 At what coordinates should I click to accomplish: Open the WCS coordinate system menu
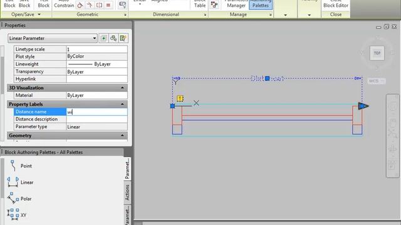(377, 81)
